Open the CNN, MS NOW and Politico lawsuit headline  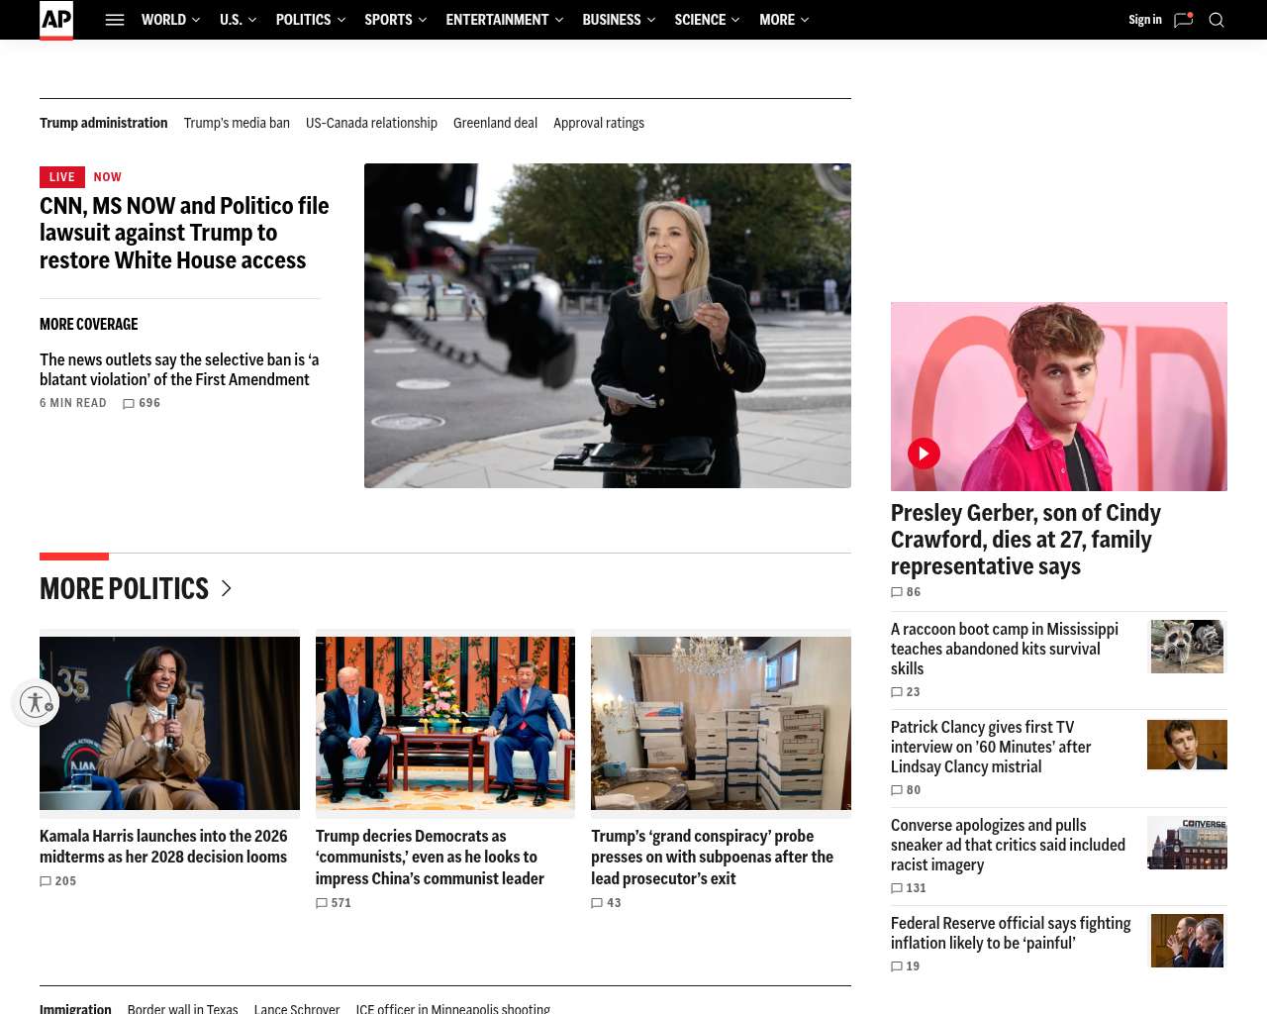(184, 233)
